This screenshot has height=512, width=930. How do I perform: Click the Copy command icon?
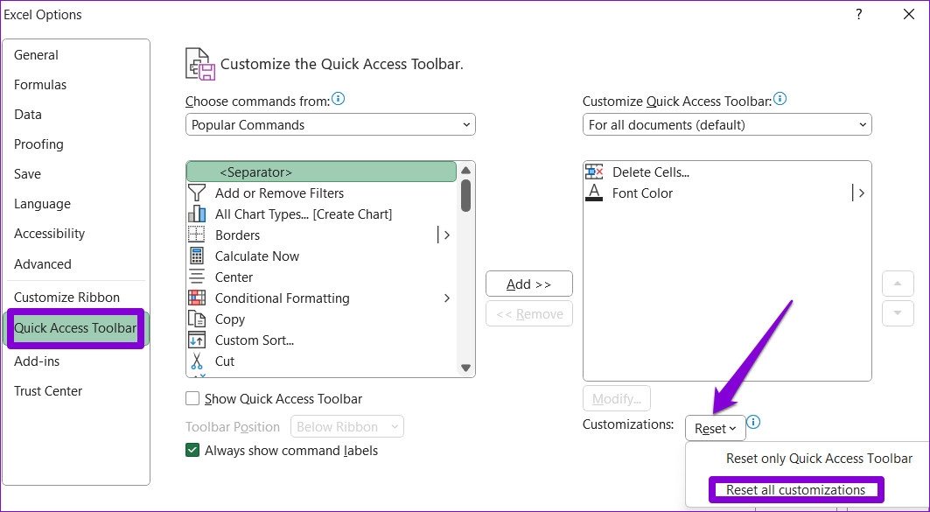click(x=196, y=319)
